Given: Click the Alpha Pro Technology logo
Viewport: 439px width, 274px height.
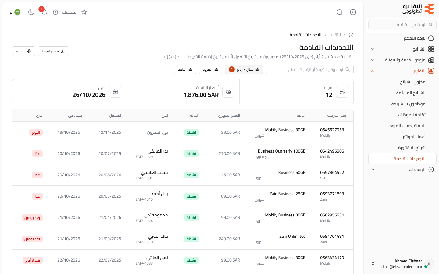Looking at the screenshot, I should pos(418,9).
